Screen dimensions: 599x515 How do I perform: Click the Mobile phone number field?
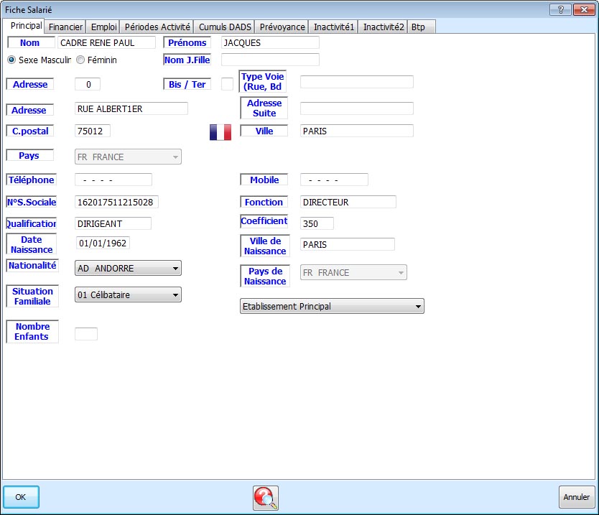(333, 180)
